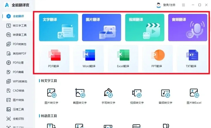Screen dimensions: 211x128
Task: Open the 视频翻译 card
Action: coord(145,28)
